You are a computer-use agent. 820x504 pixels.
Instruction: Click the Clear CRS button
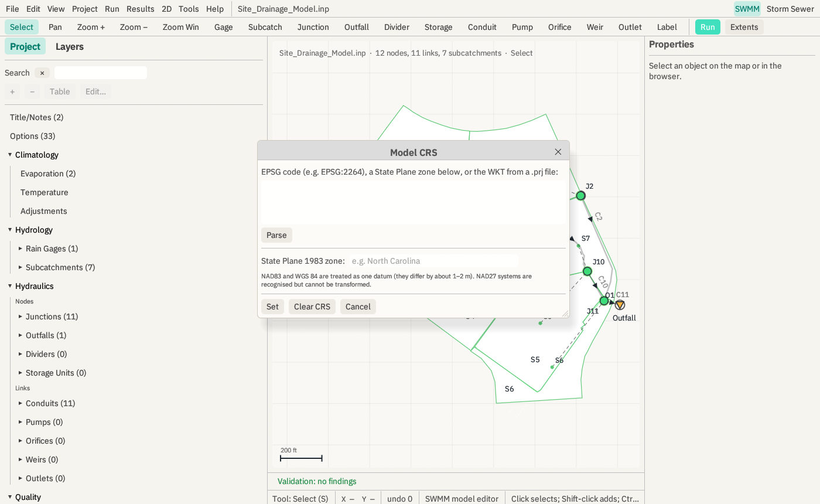tap(312, 307)
